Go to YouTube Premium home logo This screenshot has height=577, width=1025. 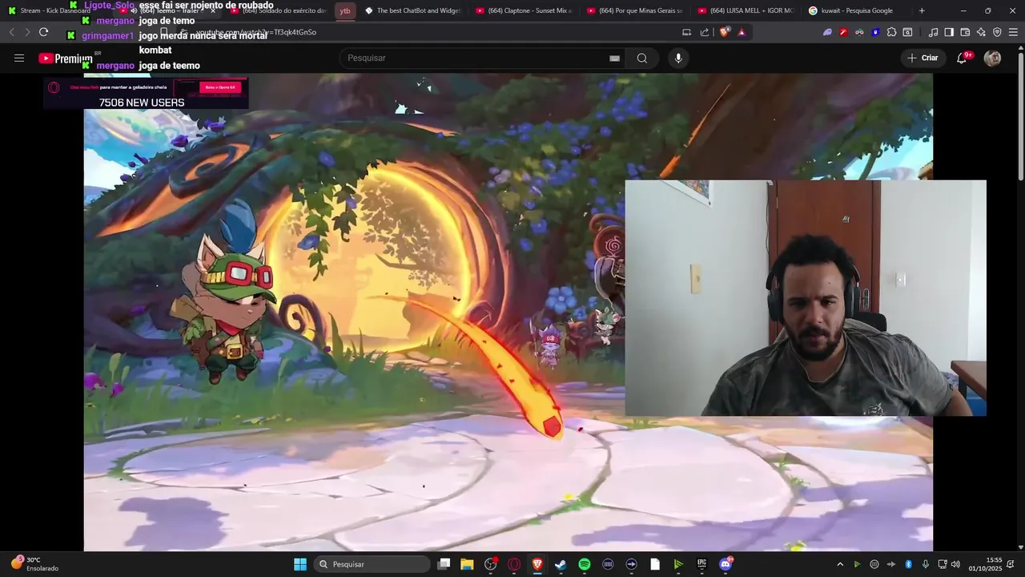pos(66,59)
